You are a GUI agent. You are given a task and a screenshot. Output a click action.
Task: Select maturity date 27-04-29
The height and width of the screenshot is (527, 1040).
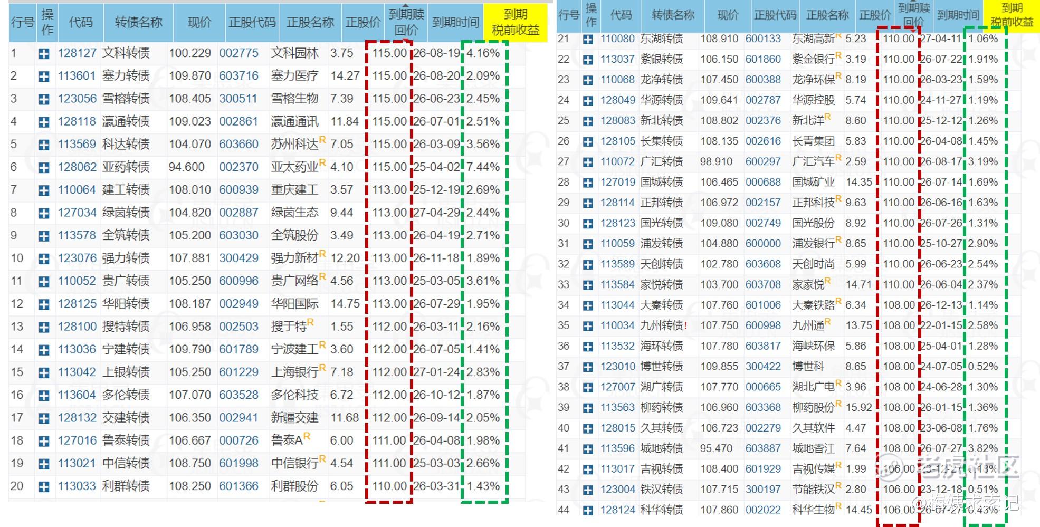point(437,213)
